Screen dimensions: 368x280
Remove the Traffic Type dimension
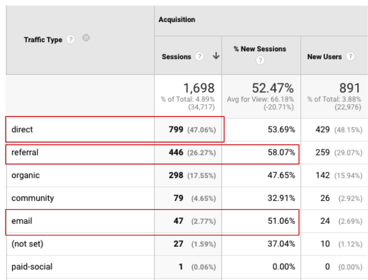(86, 38)
